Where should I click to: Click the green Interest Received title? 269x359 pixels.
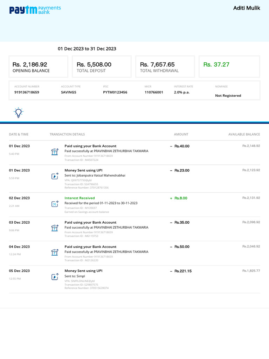(80, 198)
